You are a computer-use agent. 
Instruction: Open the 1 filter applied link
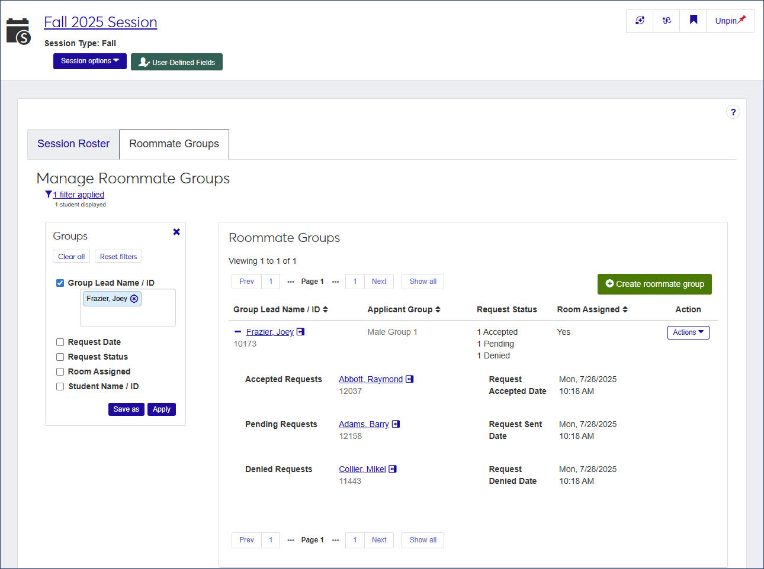78,195
